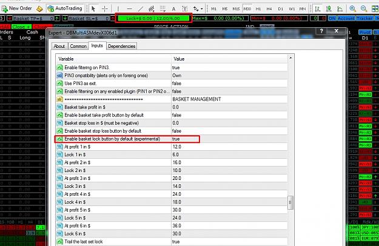Toggle the AutoTrading button
Viewport: 379px width, 246px height.
tap(65, 8)
